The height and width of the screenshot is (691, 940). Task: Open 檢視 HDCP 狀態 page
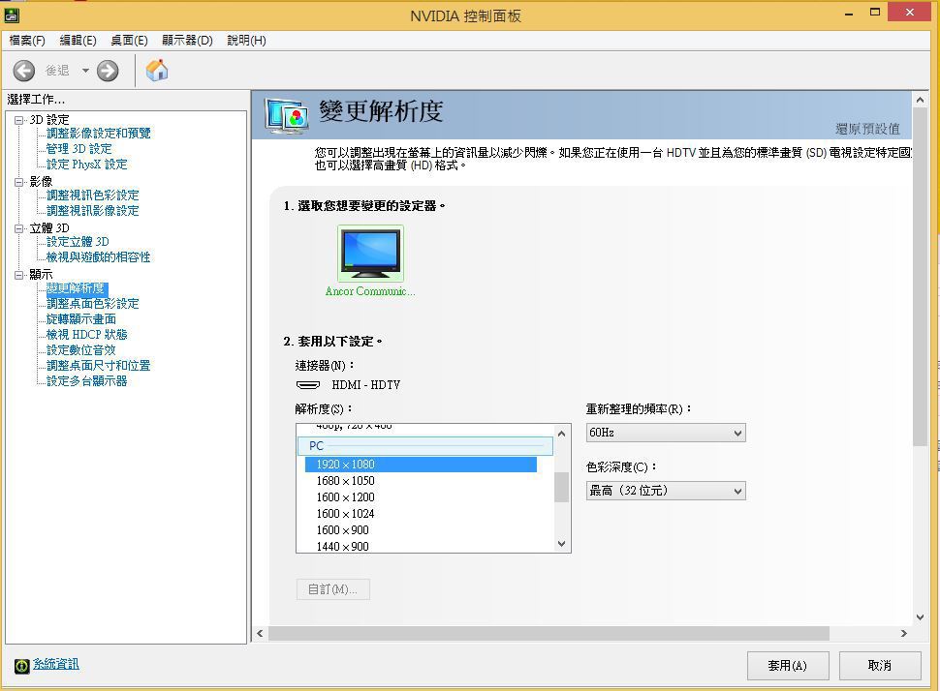[x=87, y=335]
